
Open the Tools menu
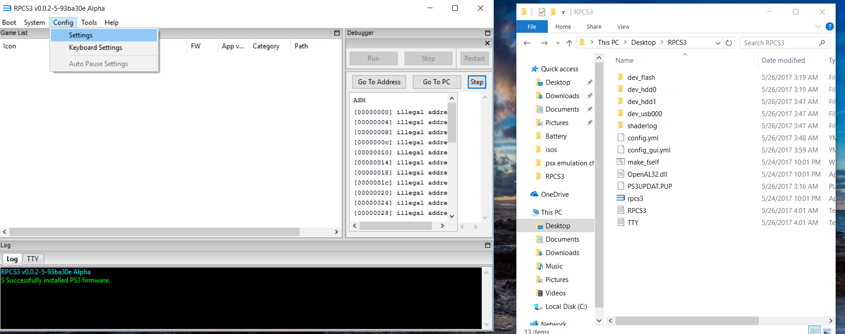(89, 22)
